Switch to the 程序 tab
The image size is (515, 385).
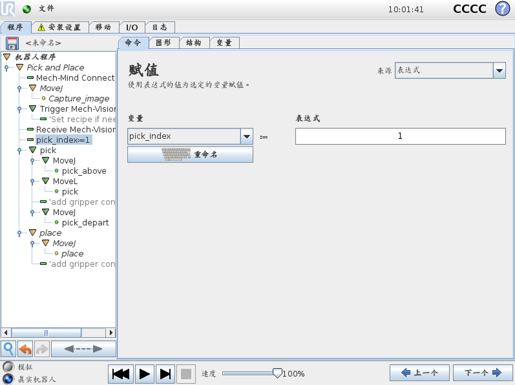coord(16,27)
